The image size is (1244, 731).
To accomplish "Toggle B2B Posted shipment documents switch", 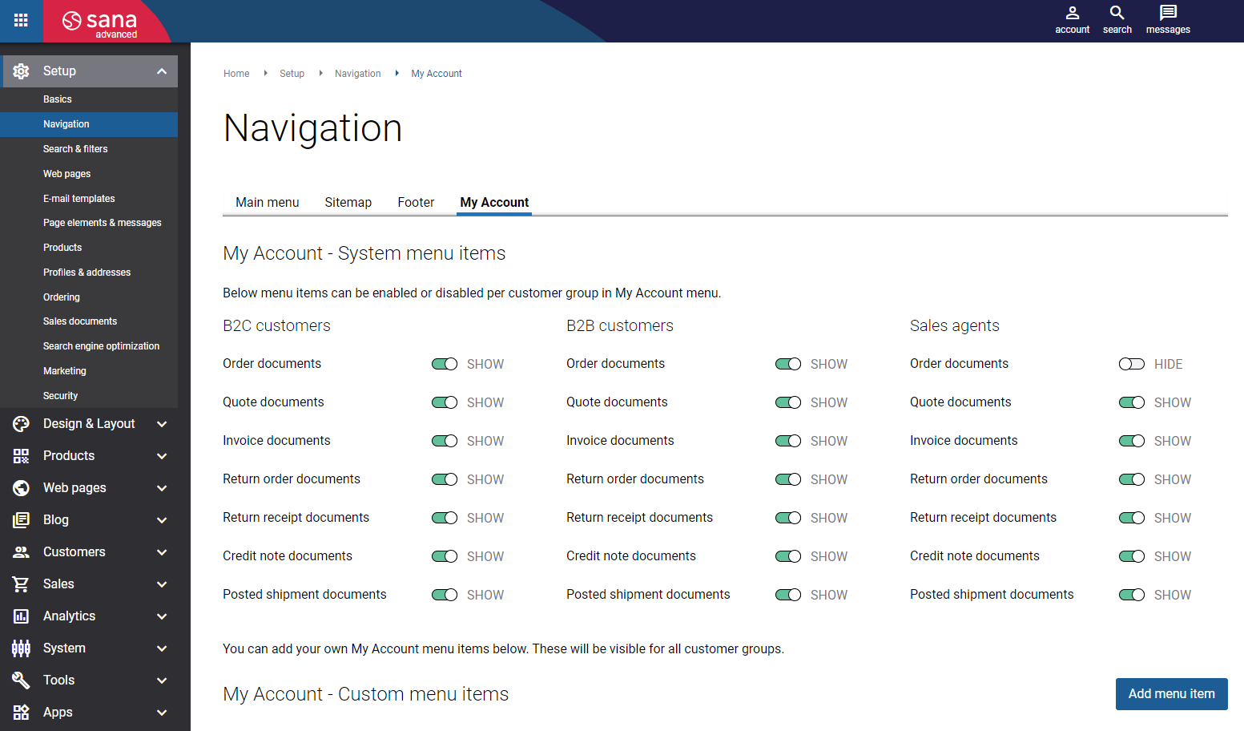I will coord(788,595).
